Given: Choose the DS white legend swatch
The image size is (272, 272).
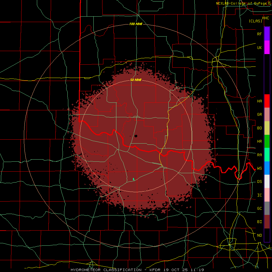Looking at the screenshot, I should point(267,181).
